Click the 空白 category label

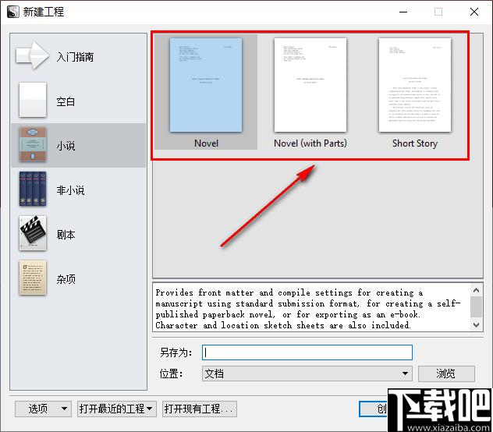click(66, 101)
